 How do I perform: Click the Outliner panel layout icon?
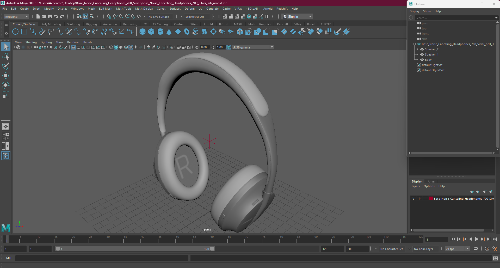[x=6, y=156]
